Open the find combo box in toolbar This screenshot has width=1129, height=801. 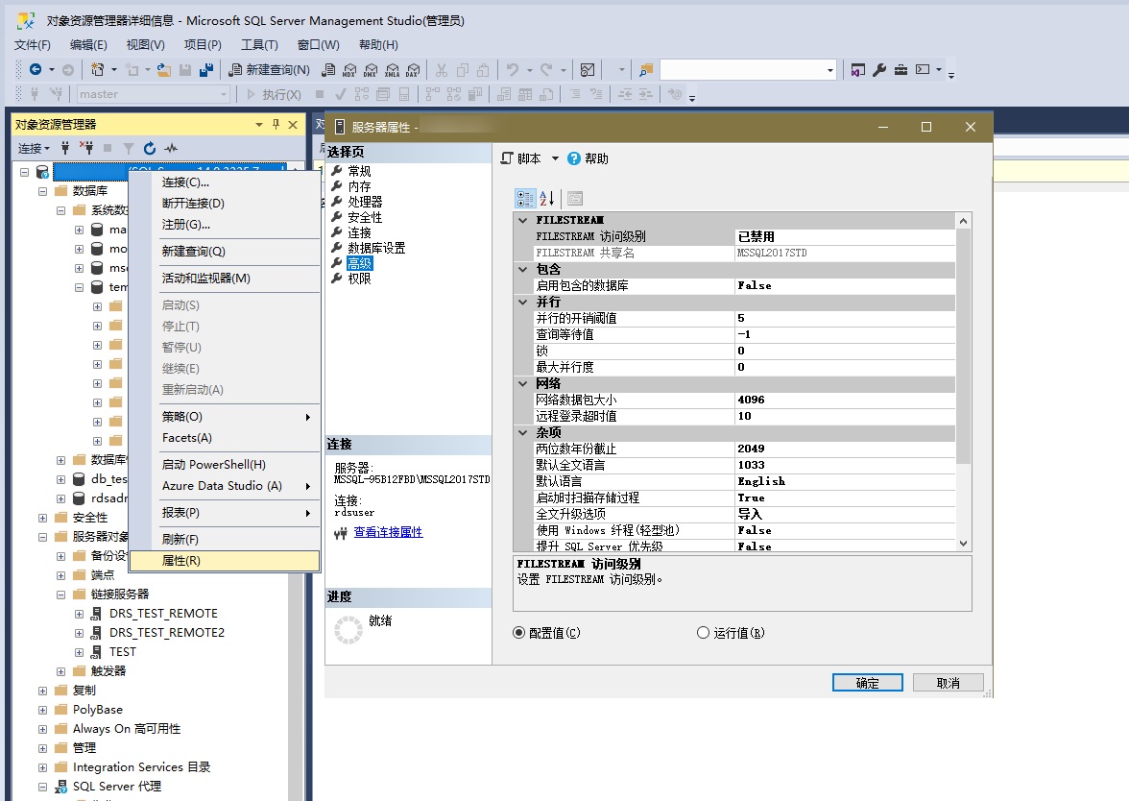[830, 70]
